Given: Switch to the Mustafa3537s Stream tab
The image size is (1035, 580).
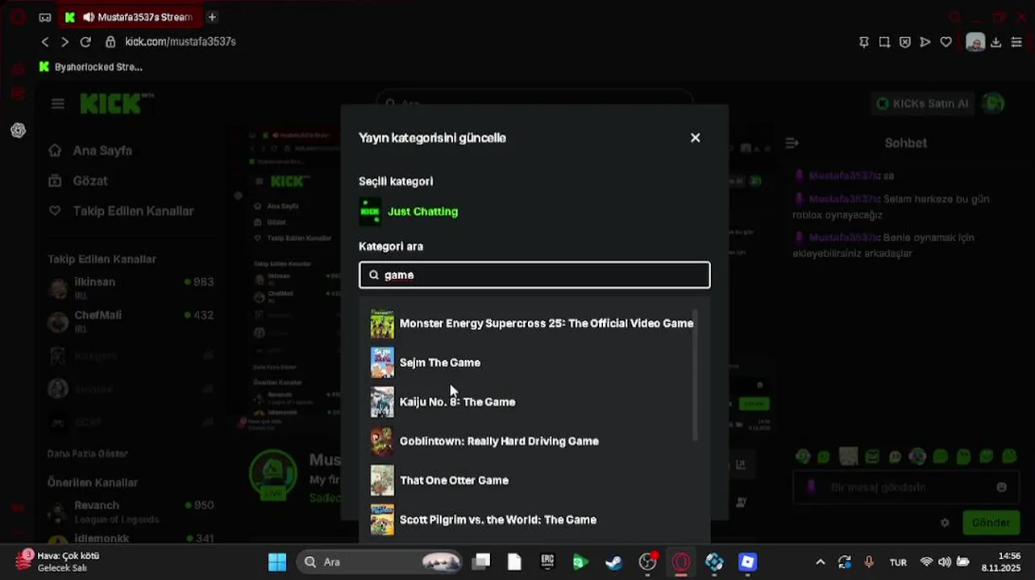Looking at the screenshot, I should (129, 17).
